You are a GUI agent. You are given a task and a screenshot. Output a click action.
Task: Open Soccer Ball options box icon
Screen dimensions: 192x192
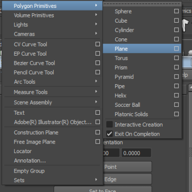coord(176,105)
